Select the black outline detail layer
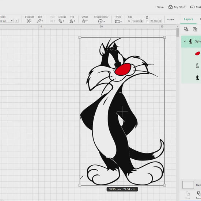The image size is (201, 201). [x=197, y=65]
